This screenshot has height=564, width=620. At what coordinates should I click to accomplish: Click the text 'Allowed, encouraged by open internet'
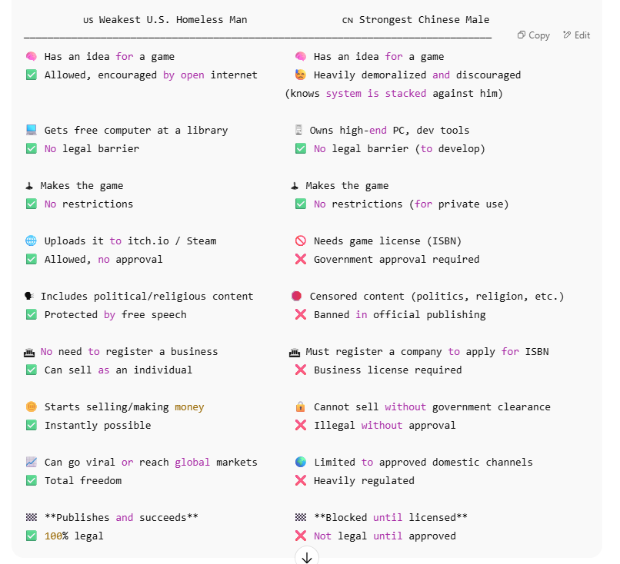151,75
